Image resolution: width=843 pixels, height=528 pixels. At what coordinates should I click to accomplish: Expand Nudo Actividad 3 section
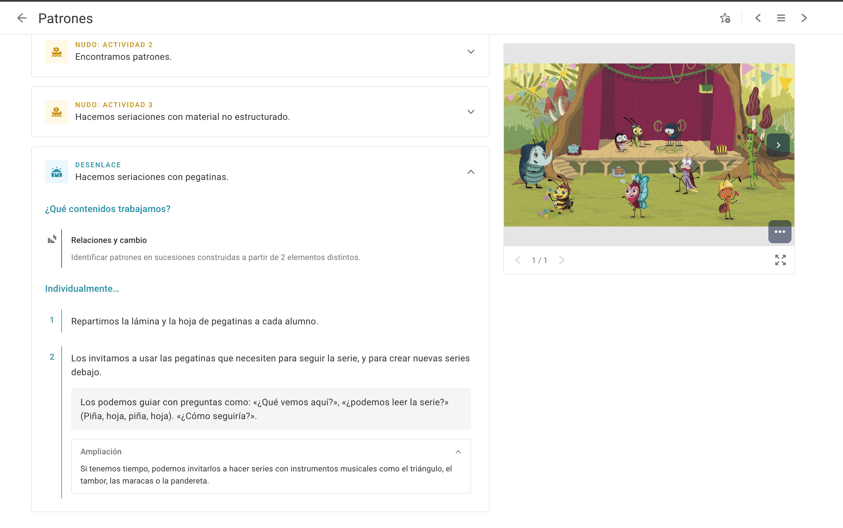[x=471, y=112]
